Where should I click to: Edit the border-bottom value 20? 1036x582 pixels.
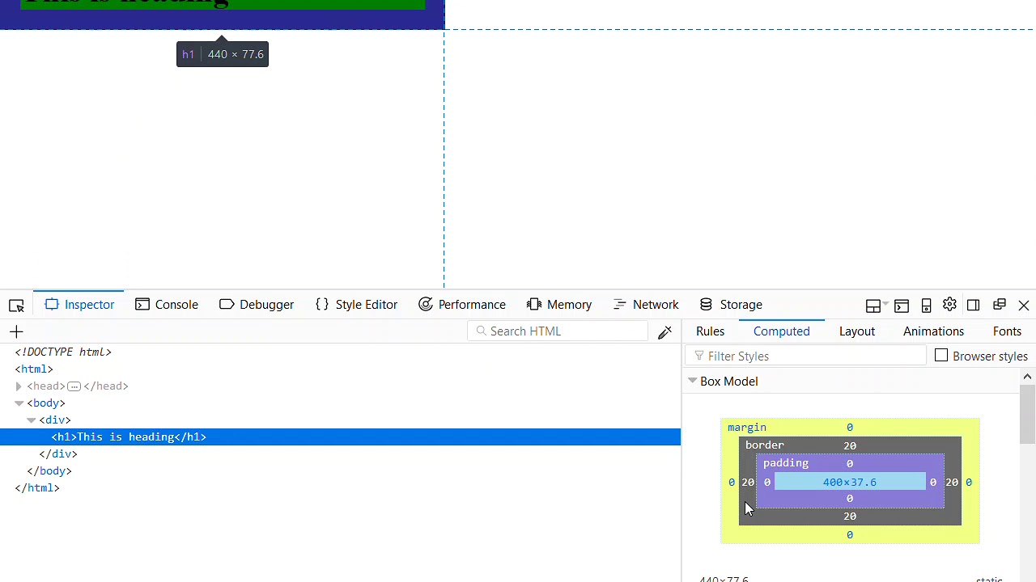tap(850, 517)
